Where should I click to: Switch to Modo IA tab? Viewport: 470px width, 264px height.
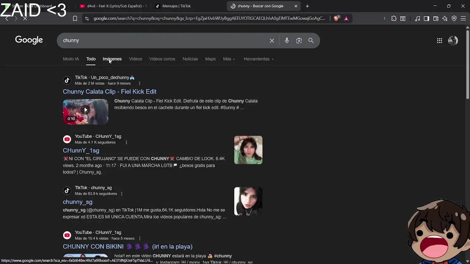[71, 59]
